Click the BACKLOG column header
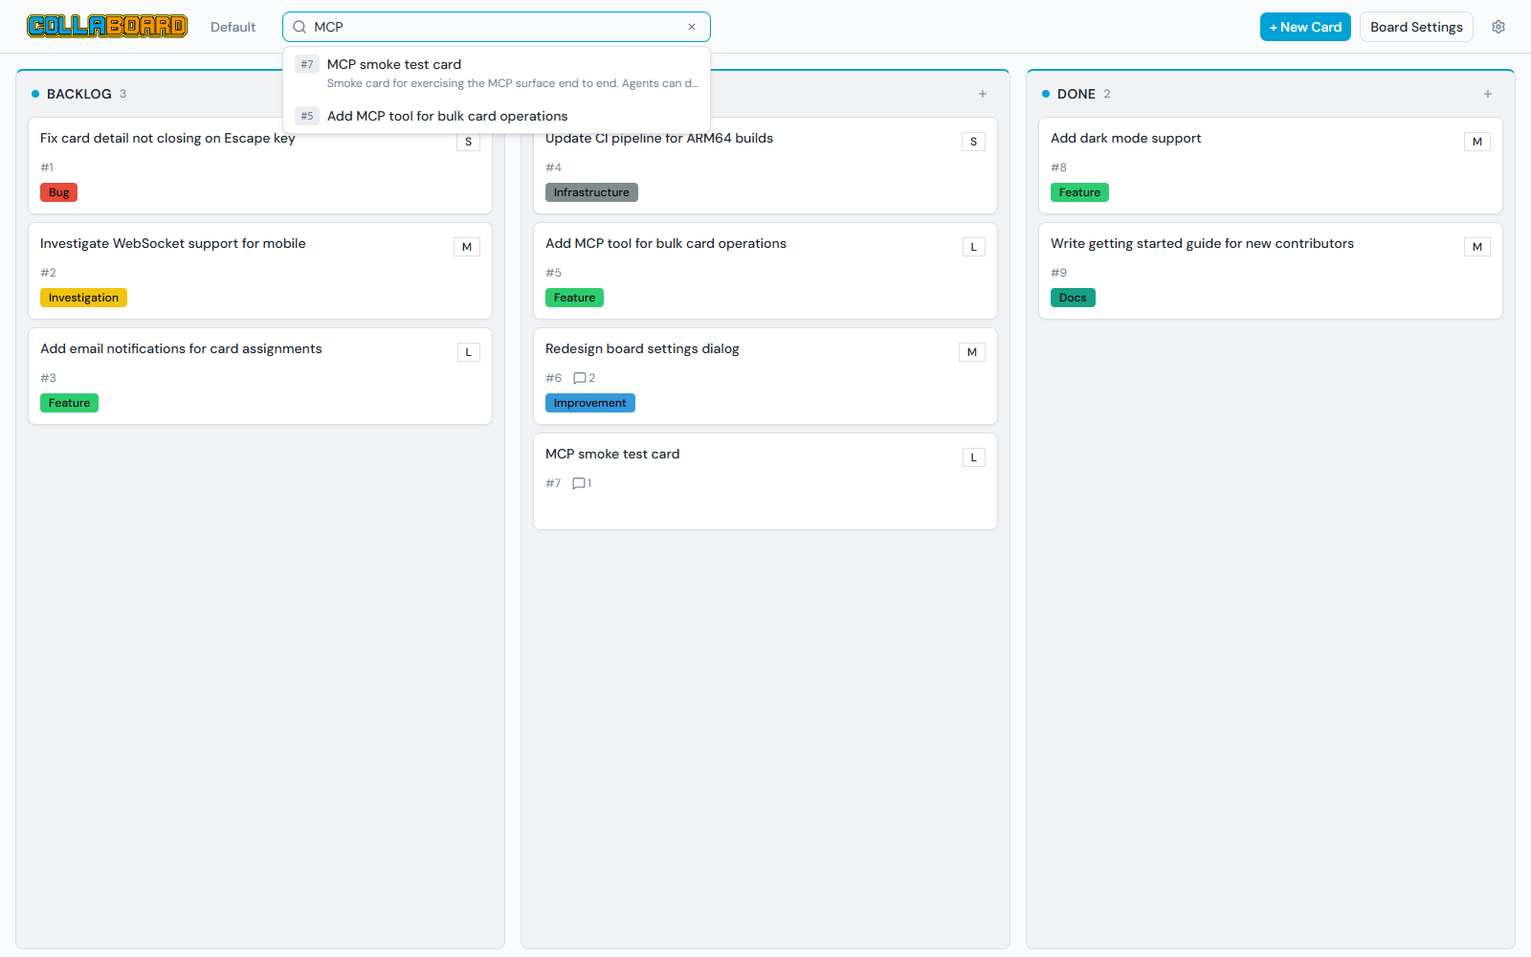This screenshot has height=957, width=1531. (x=79, y=94)
